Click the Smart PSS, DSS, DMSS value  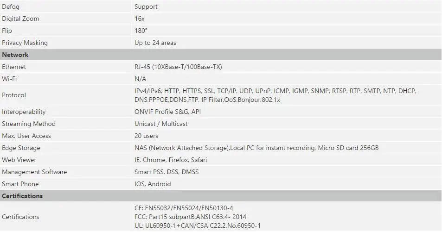[167, 172]
